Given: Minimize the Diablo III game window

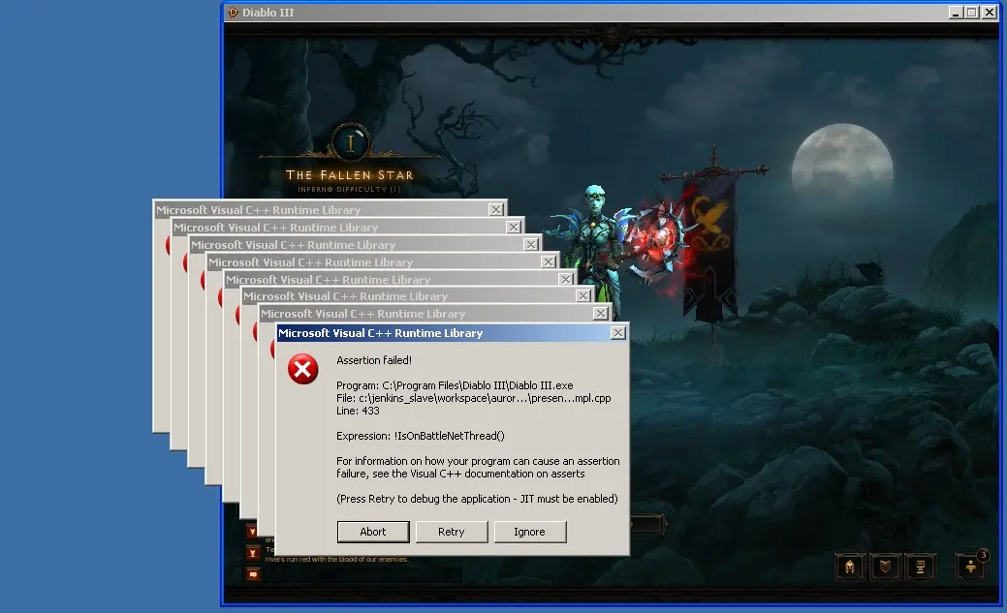Looking at the screenshot, I should pos(957,13).
